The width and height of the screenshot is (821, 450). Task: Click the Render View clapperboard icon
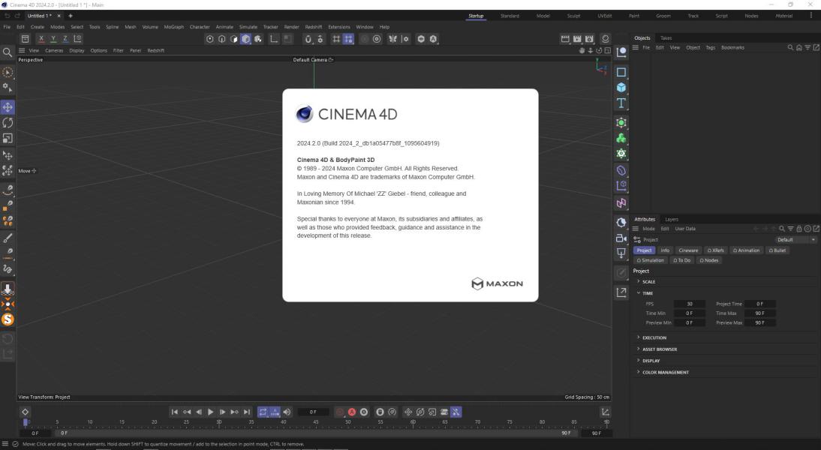[565, 39]
